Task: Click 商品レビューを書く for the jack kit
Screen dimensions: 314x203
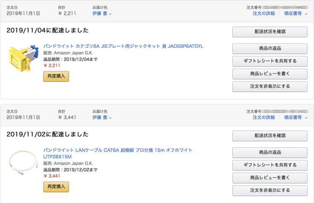Action: coord(270,74)
